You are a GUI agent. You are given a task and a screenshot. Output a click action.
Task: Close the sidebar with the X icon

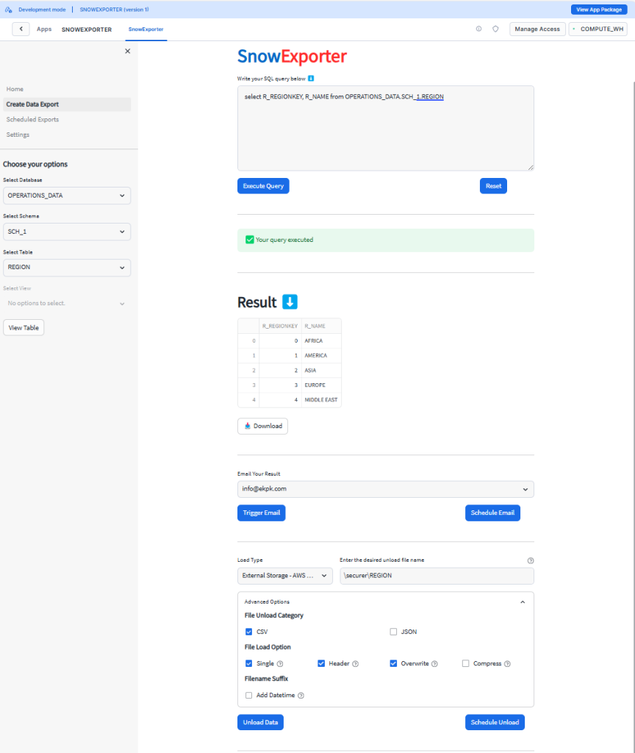[x=127, y=51]
